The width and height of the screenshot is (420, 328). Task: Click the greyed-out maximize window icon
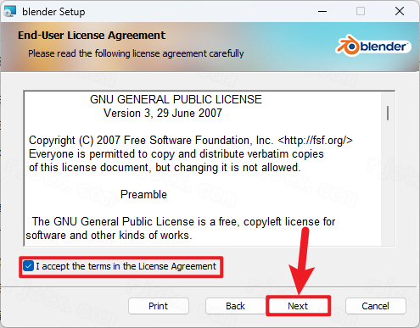361,12
